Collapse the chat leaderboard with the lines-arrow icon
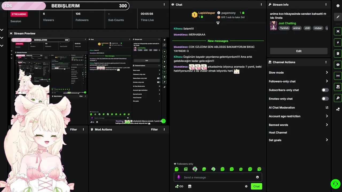The image size is (342, 192). pyautogui.click(x=218, y=23)
